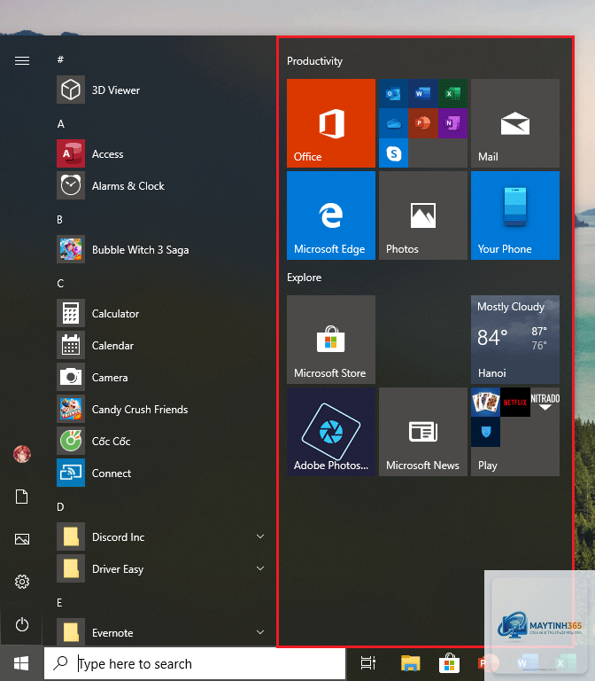Open Excel in the Office tile group
Image resolution: width=595 pixels, height=681 pixels.
(452, 93)
